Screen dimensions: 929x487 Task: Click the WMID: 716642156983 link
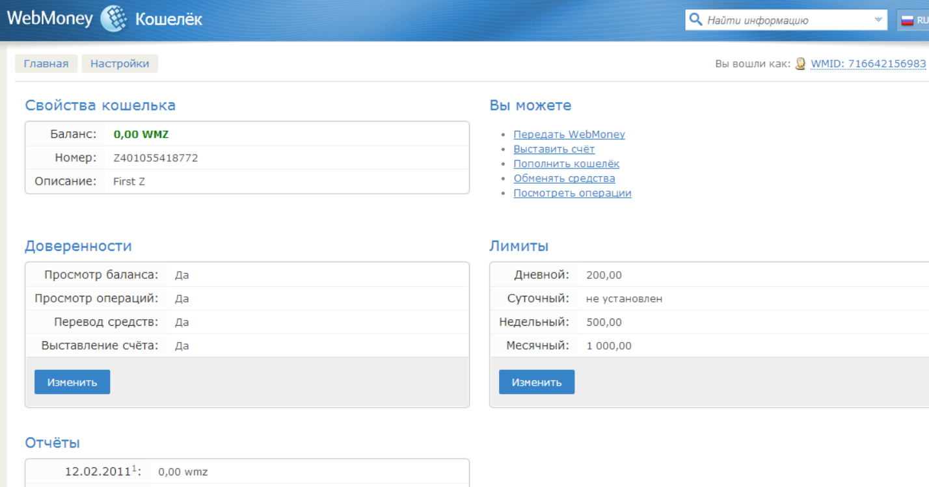[x=868, y=64]
